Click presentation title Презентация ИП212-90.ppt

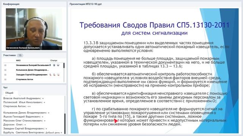pos(85,4)
